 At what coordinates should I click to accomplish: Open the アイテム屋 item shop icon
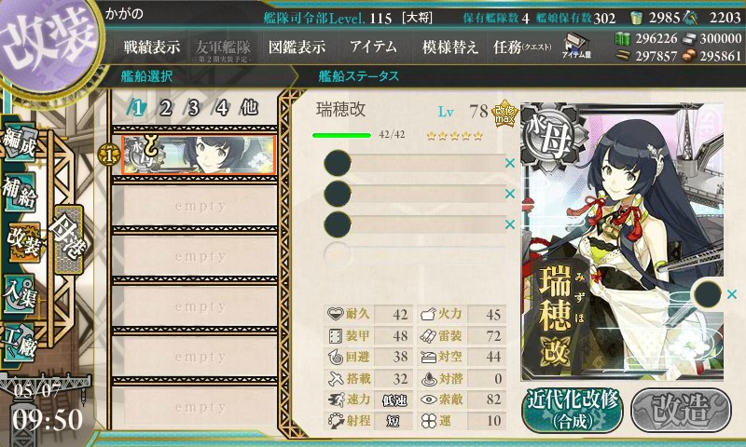[x=576, y=46]
